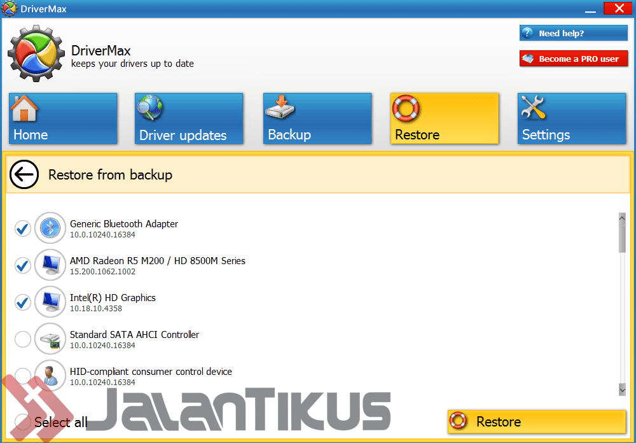The height and width of the screenshot is (443, 636).
Task: Click the yellow Restore button at bottom
Action: 537,422
